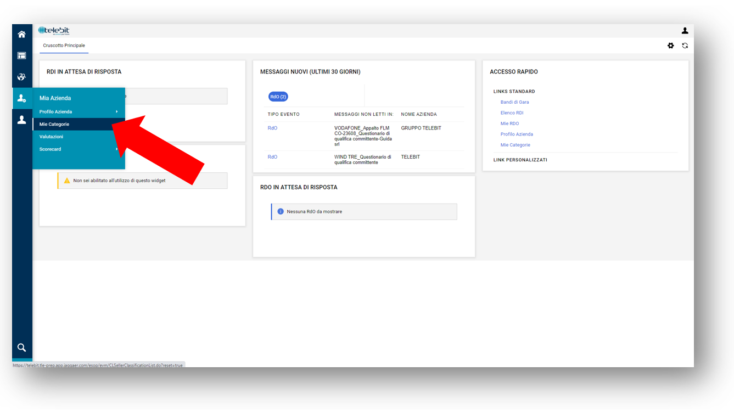This screenshot has height=410, width=734.
Task: Open the settings gear icon
Action: (x=670, y=46)
